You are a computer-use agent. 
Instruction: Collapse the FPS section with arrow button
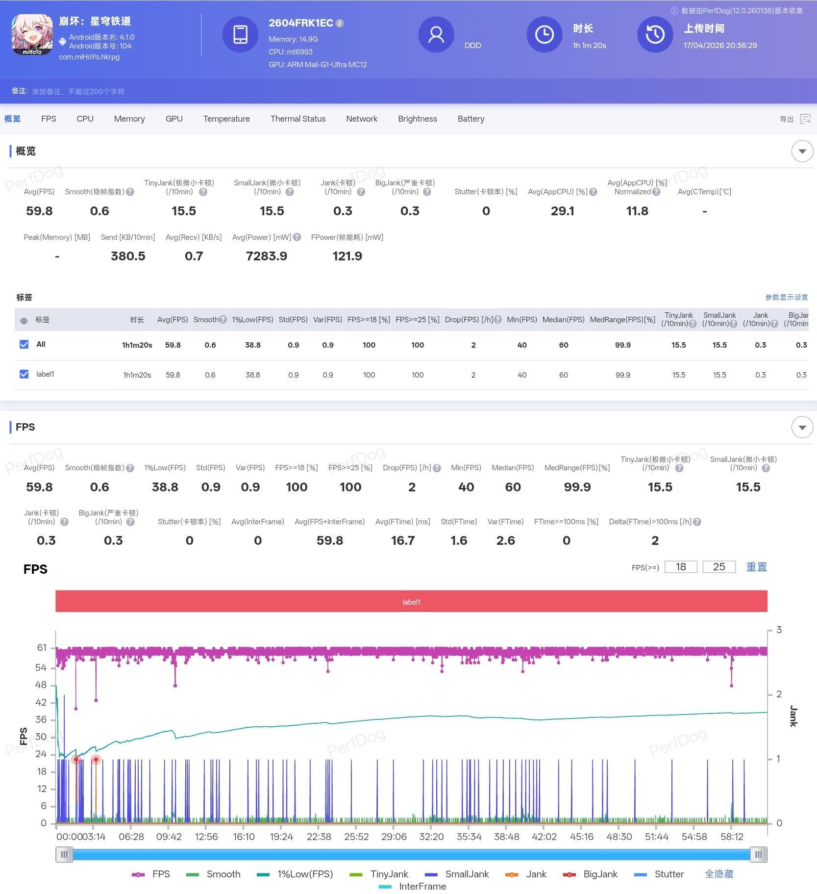(x=802, y=427)
